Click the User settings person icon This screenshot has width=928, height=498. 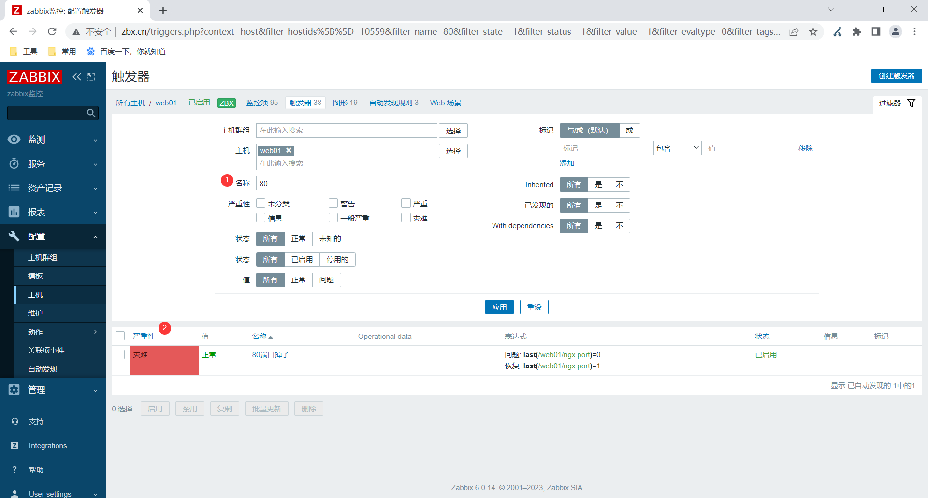click(x=14, y=494)
